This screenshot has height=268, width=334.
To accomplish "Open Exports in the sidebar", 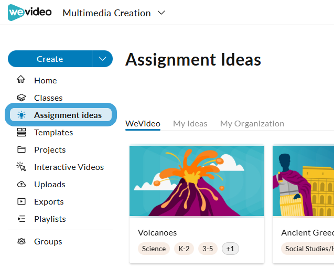I will (x=49, y=202).
